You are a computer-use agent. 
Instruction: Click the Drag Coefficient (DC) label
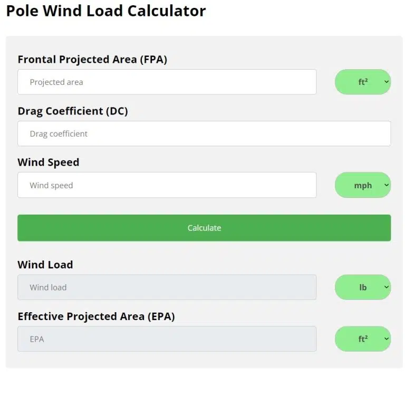pyautogui.click(x=73, y=111)
